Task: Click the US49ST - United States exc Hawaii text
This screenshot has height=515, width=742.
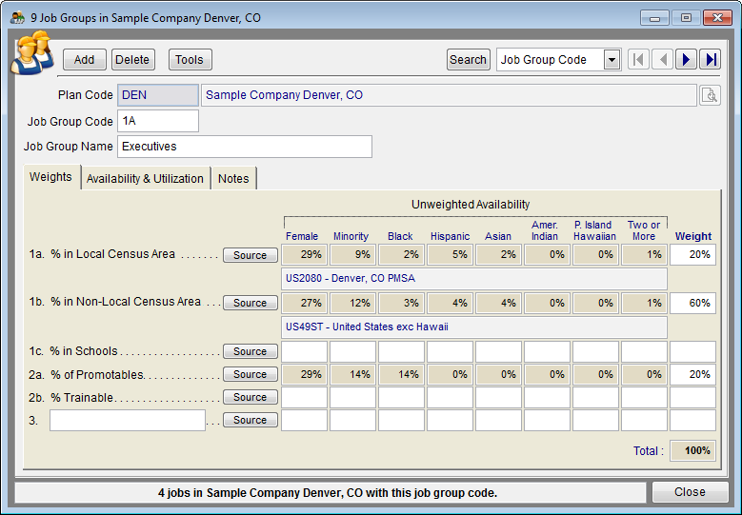Action: click(x=367, y=327)
